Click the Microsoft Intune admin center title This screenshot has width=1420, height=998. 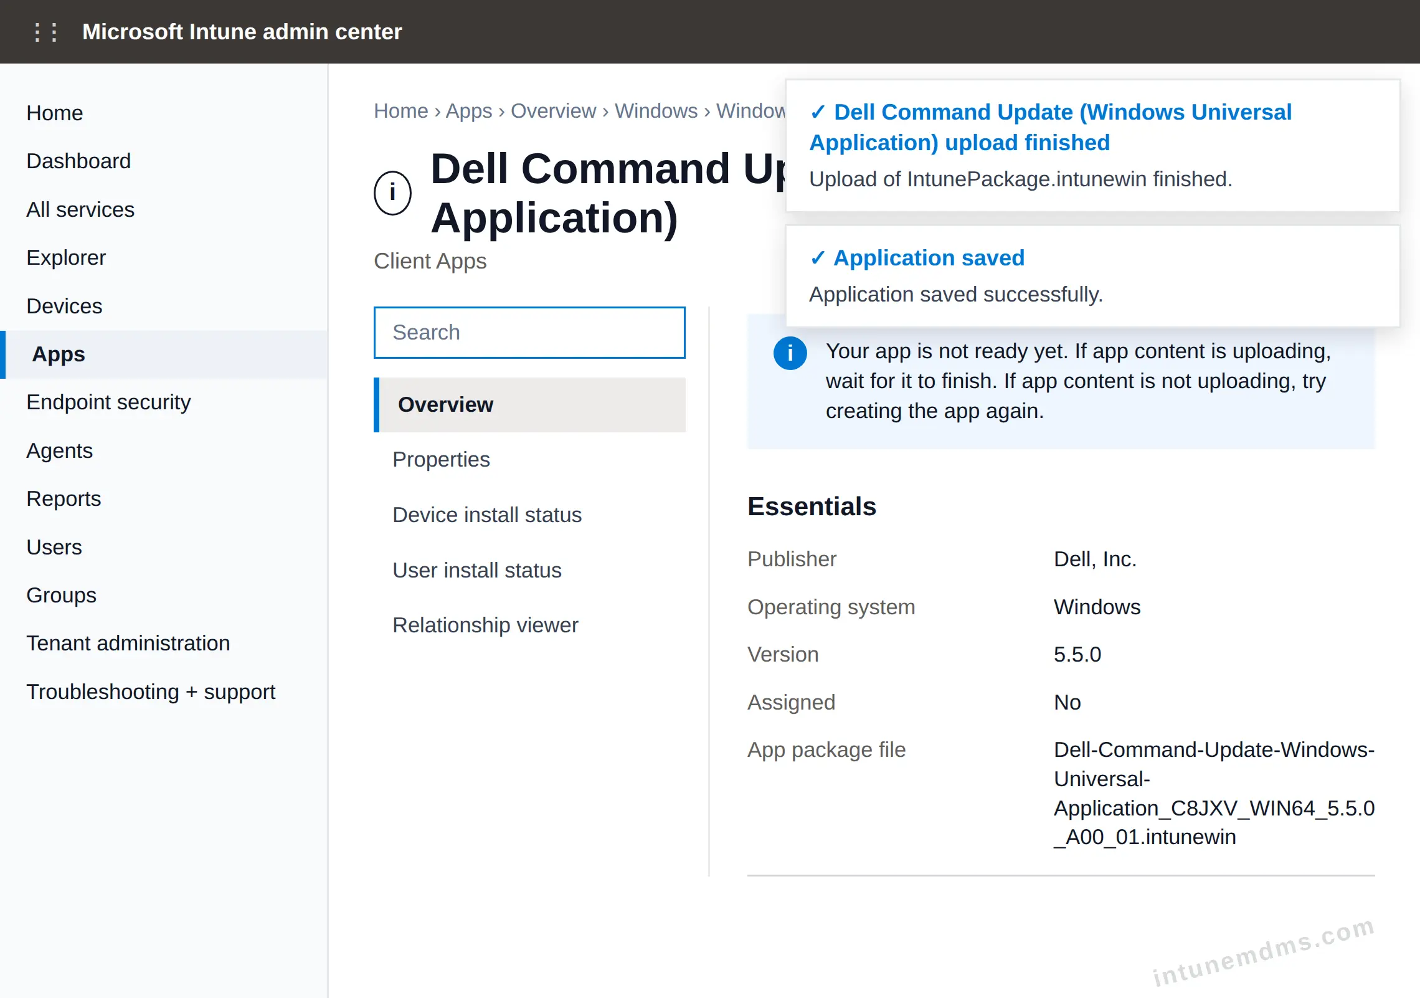pyautogui.click(x=242, y=32)
